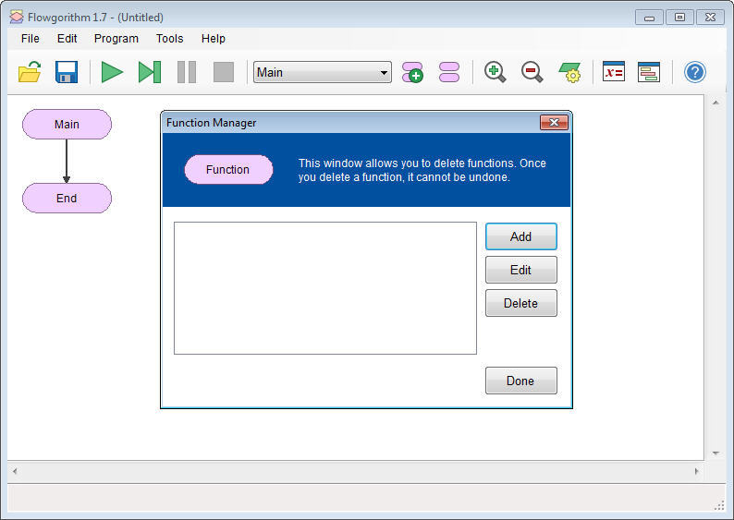Open the File menu
The image size is (734, 520).
click(31, 39)
